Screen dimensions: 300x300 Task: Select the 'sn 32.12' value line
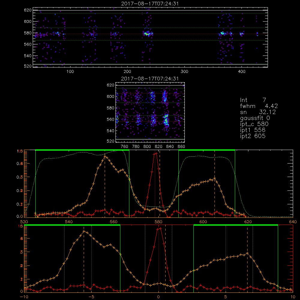pos(258,112)
